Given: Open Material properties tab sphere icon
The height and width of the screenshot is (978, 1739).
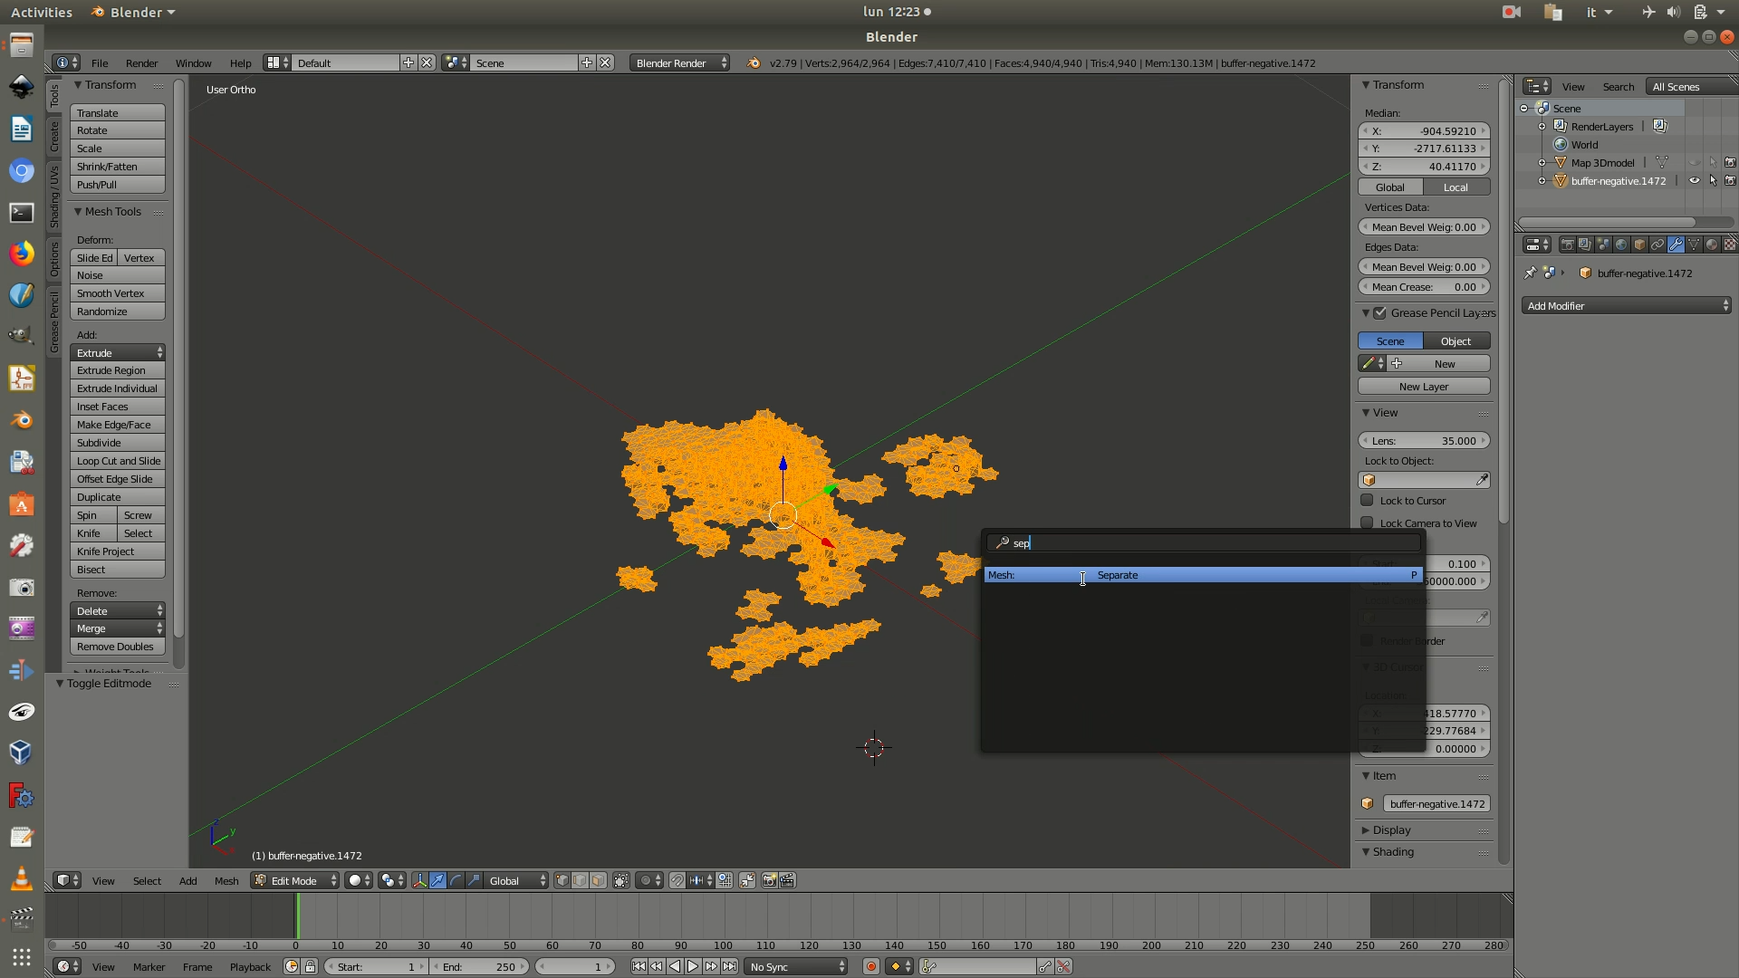Looking at the screenshot, I should [1712, 244].
